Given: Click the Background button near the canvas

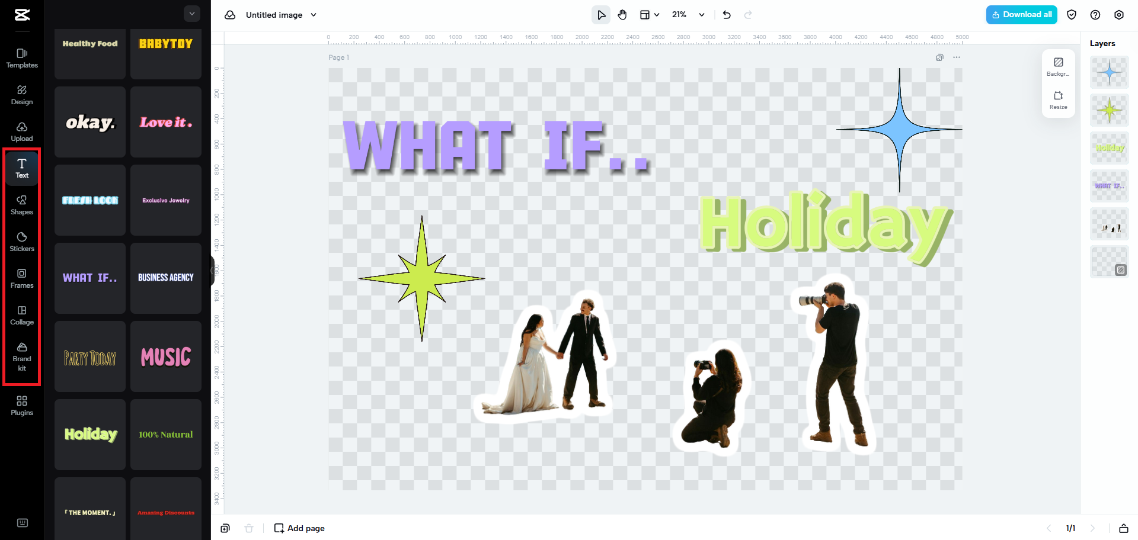Looking at the screenshot, I should pyautogui.click(x=1059, y=66).
